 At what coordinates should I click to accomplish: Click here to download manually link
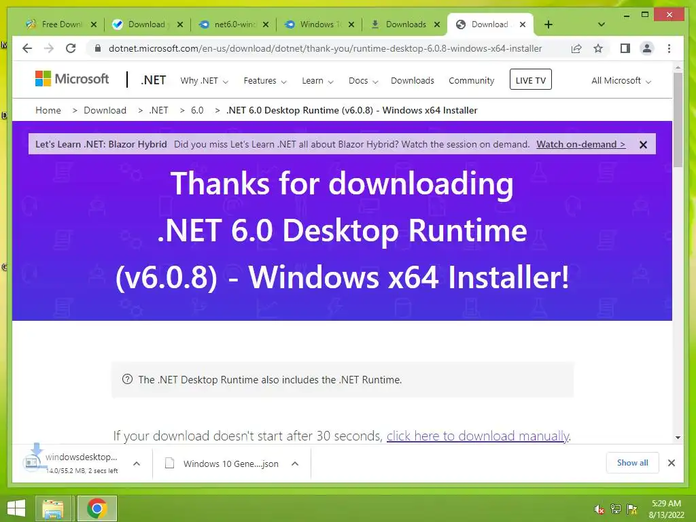coord(478,436)
